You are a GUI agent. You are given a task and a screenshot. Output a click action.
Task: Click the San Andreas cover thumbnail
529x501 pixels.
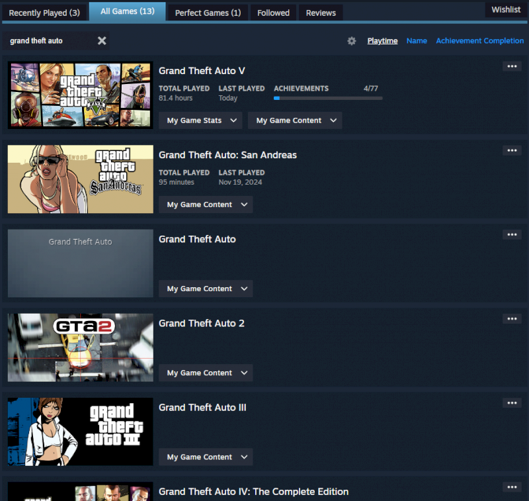(x=80, y=179)
